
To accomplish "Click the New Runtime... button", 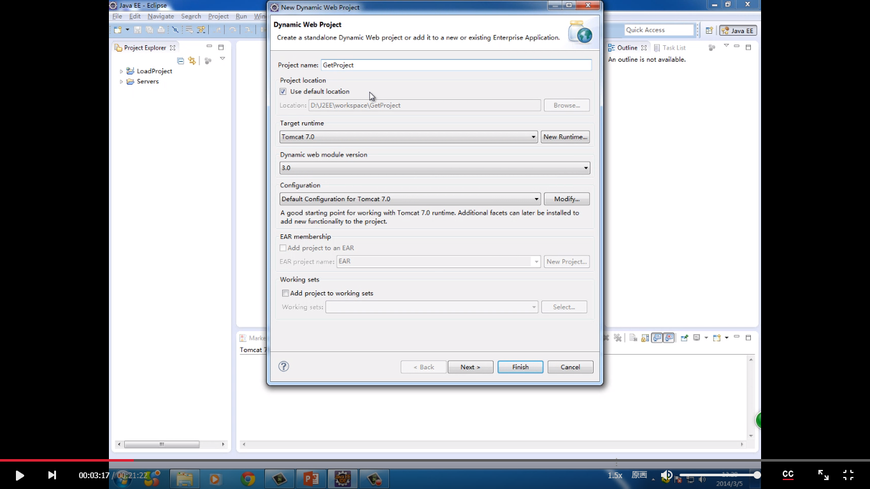I will coord(565,137).
